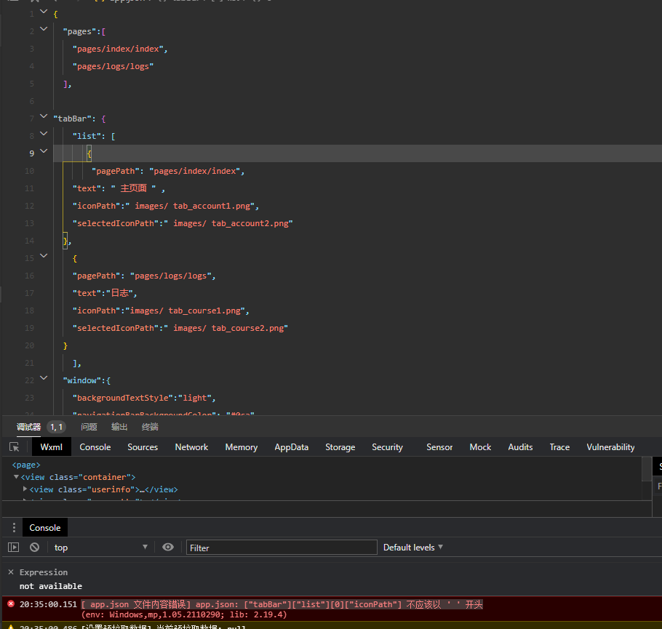The height and width of the screenshot is (629, 662).
Task: Collapse the "list" fold arrow on line 8
Action: [x=44, y=134]
